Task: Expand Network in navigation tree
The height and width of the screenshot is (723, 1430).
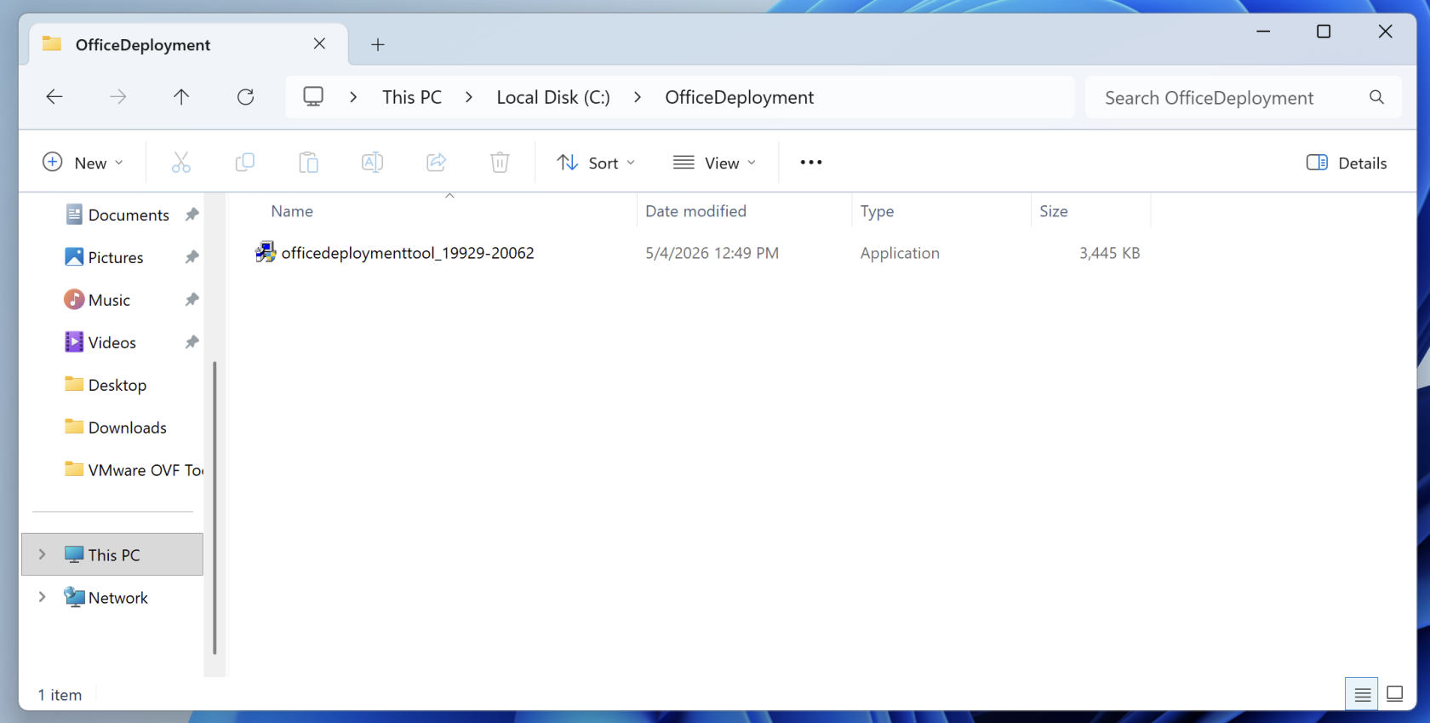Action: (x=42, y=597)
